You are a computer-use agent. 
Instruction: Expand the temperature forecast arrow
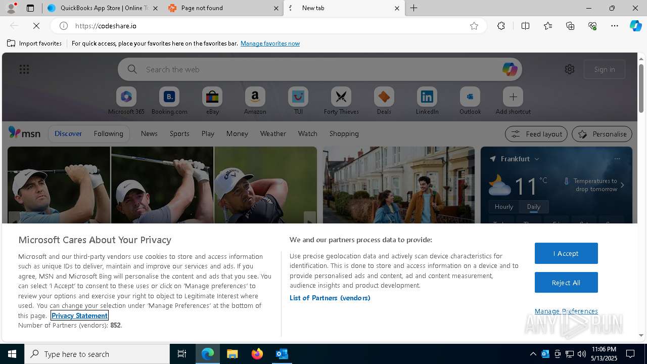coord(622,185)
